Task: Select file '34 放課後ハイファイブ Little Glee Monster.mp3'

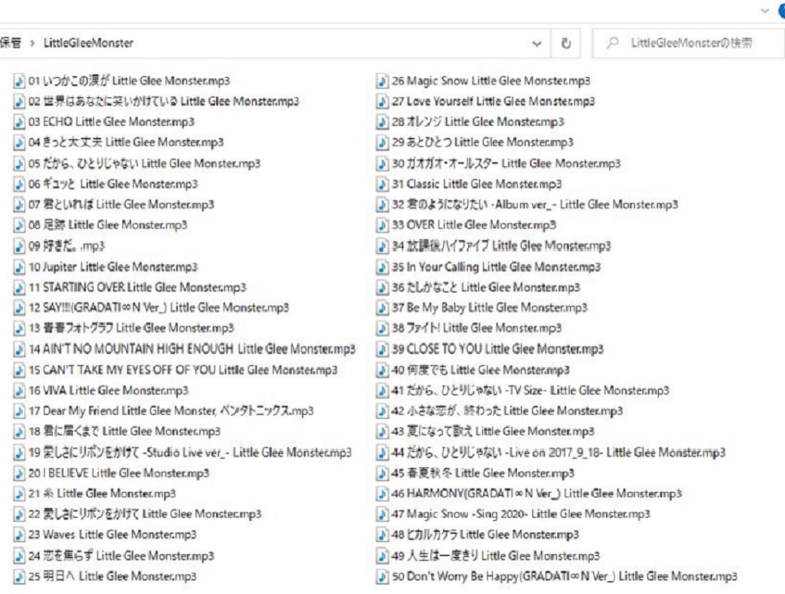Action: point(494,246)
